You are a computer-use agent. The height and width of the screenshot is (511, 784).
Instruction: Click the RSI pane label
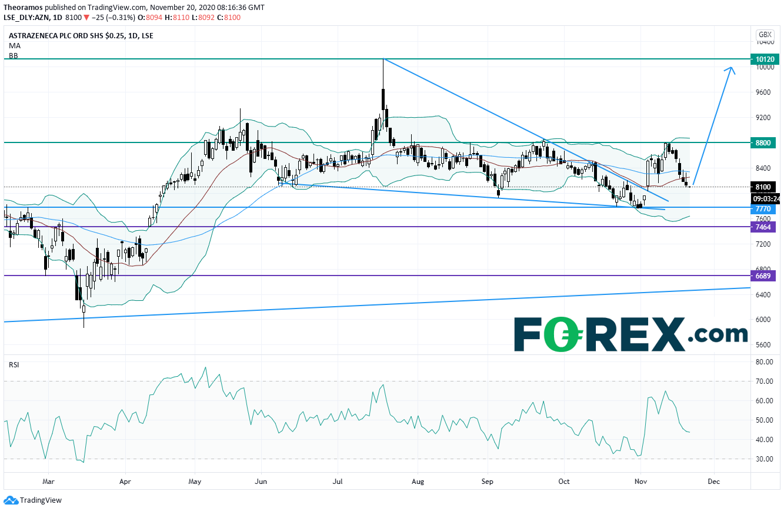point(14,365)
